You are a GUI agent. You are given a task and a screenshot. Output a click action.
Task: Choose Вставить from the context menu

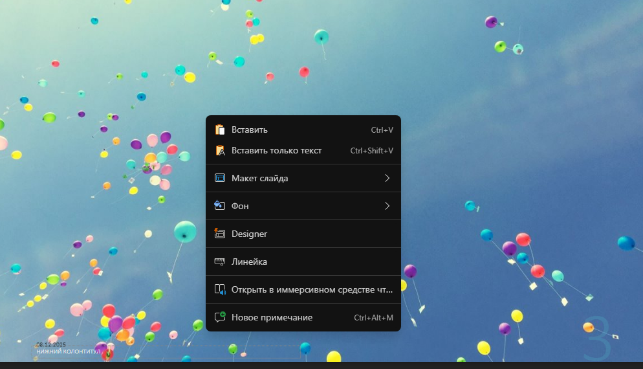coord(250,129)
